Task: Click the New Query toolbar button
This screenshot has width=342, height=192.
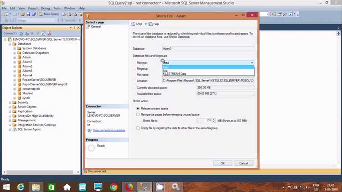Action: click(49, 14)
